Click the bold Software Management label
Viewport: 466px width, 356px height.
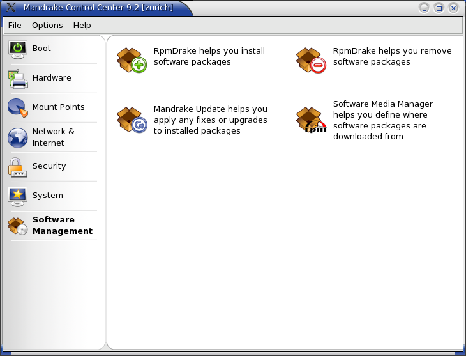tap(63, 226)
